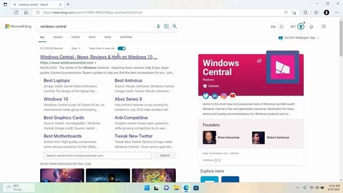Show hidden system tray icons
Viewport: 343px width, 193px height.
[297, 188]
